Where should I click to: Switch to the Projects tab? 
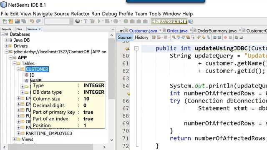[6, 29]
